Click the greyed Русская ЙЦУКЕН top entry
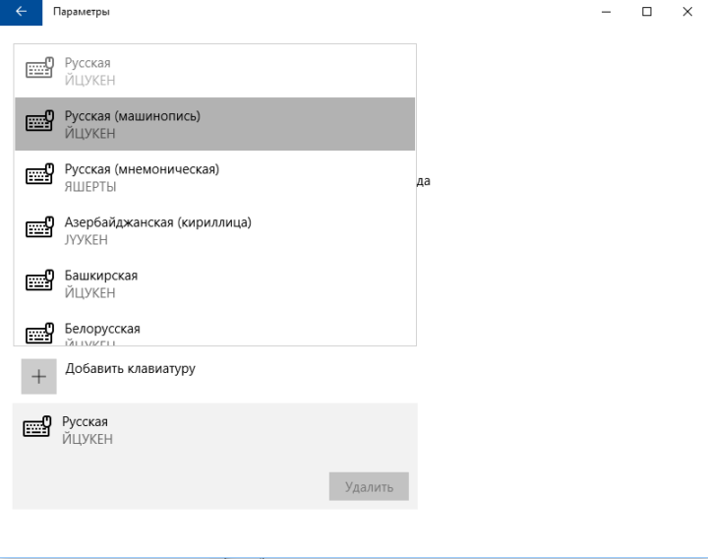 pos(88,71)
